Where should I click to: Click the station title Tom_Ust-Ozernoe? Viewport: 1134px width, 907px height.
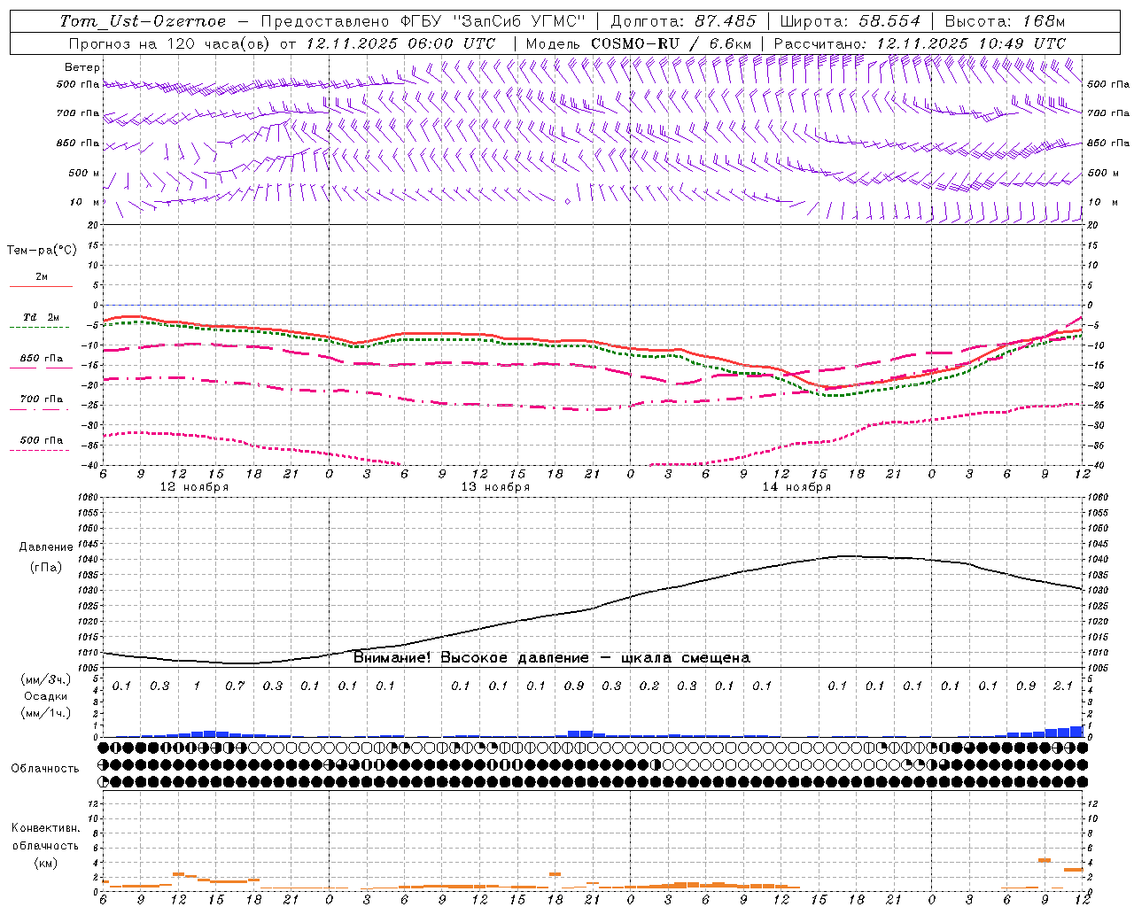pyautogui.click(x=143, y=21)
